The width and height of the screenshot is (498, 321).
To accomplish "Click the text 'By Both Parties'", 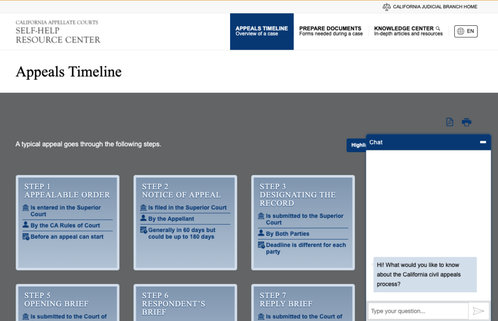I will [287, 233].
